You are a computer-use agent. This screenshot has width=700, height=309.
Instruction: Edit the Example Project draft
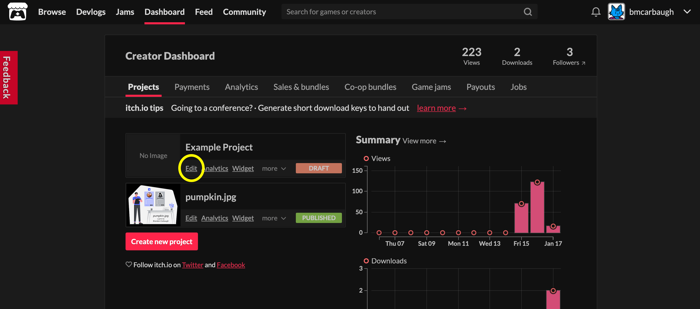pyautogui.click(x=191, y=168)
